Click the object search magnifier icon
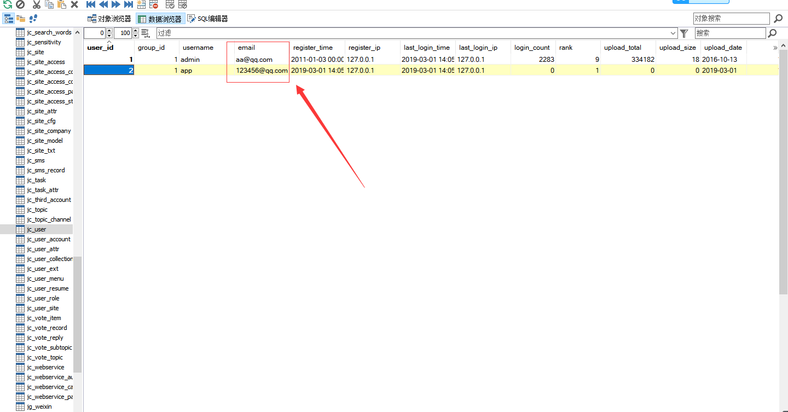The height and width of the screenshot is (412, 788). [778, 19]
